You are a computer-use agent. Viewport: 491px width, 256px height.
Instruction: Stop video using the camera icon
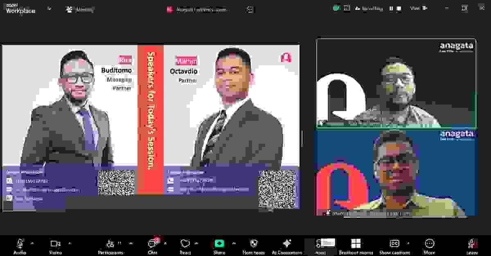55,243
